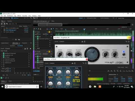Switch to Multitrack editor view

(15, 18)
